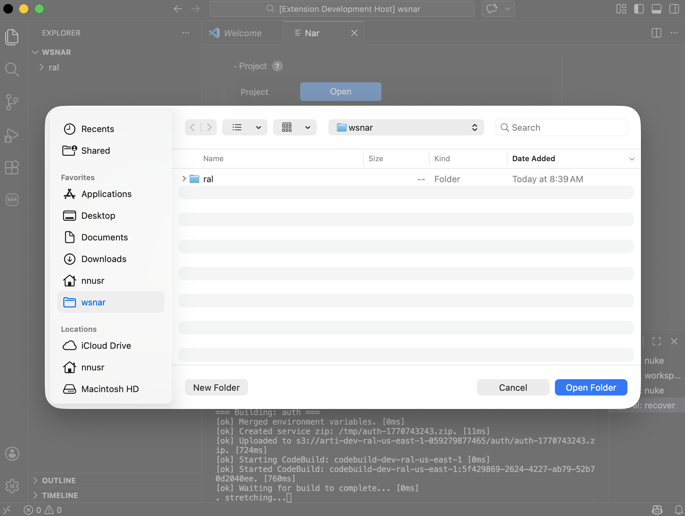Click the Search icon in activity bar
Viewport: 685px width, 516px height.
(x=12, y=70)
